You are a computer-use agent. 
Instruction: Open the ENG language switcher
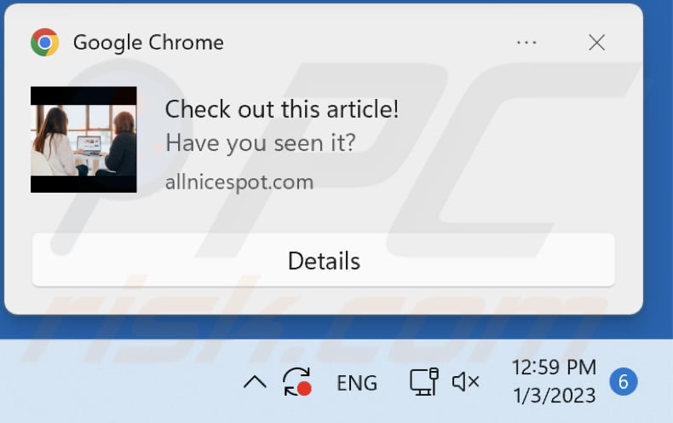pyautogui.click(x=357, y=383)
